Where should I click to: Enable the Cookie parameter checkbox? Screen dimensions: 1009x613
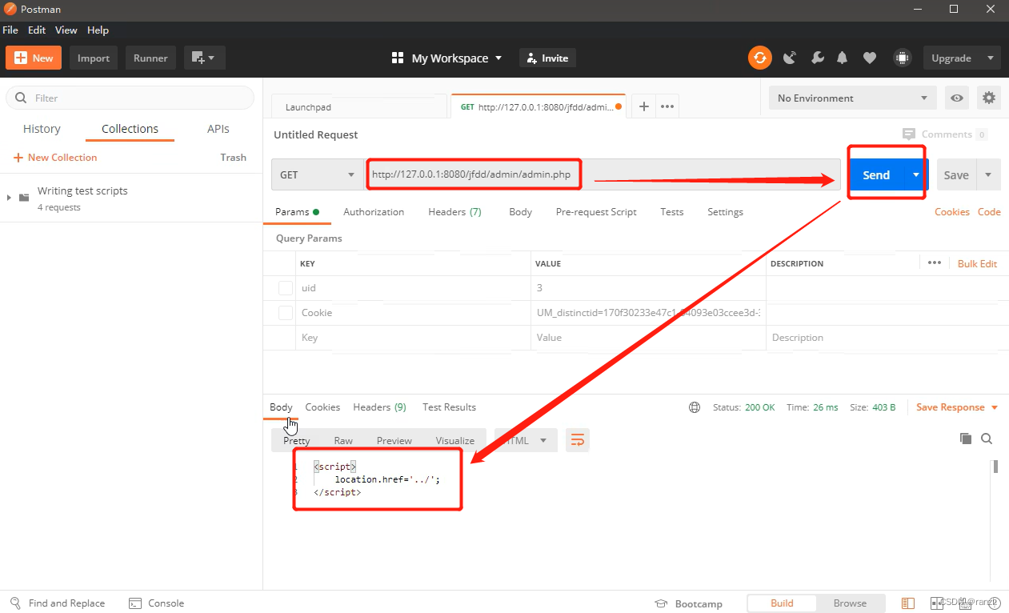[285, 313]
